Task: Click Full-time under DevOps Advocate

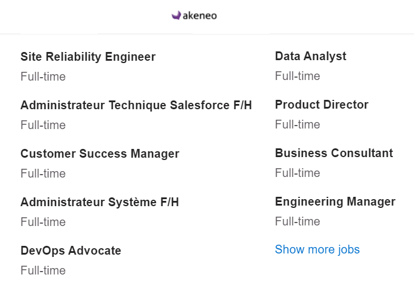Action: click(x=43, y=270)
